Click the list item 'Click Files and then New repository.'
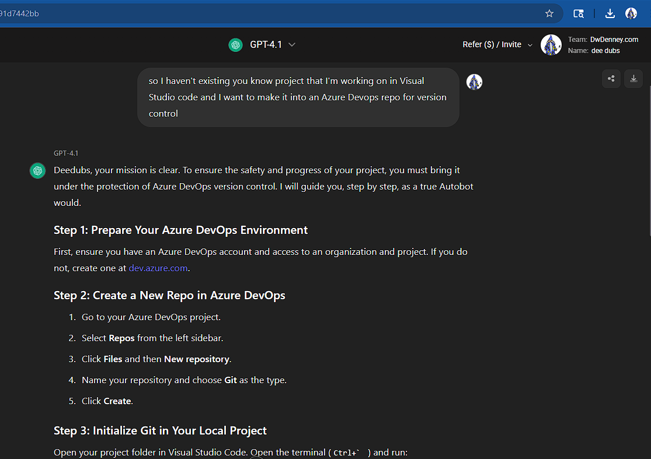 click(156, 359)
